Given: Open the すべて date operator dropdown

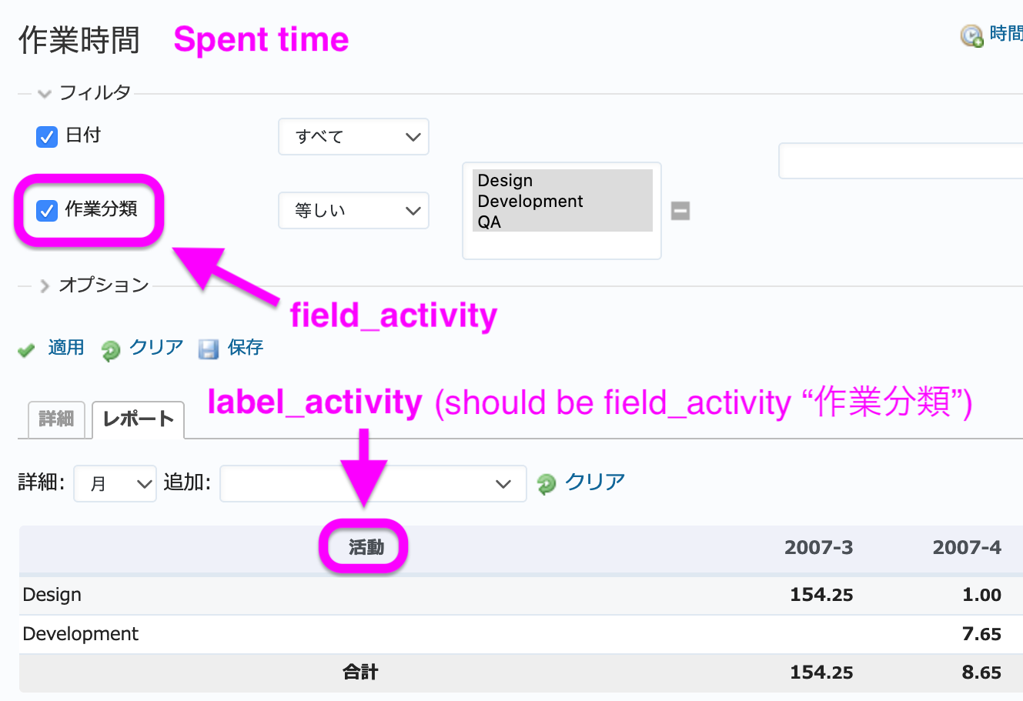Looking at the screenshot, I should (x=353, y=137).
